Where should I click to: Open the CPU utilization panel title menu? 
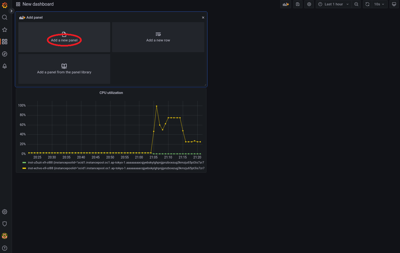[x=111, y=93]
